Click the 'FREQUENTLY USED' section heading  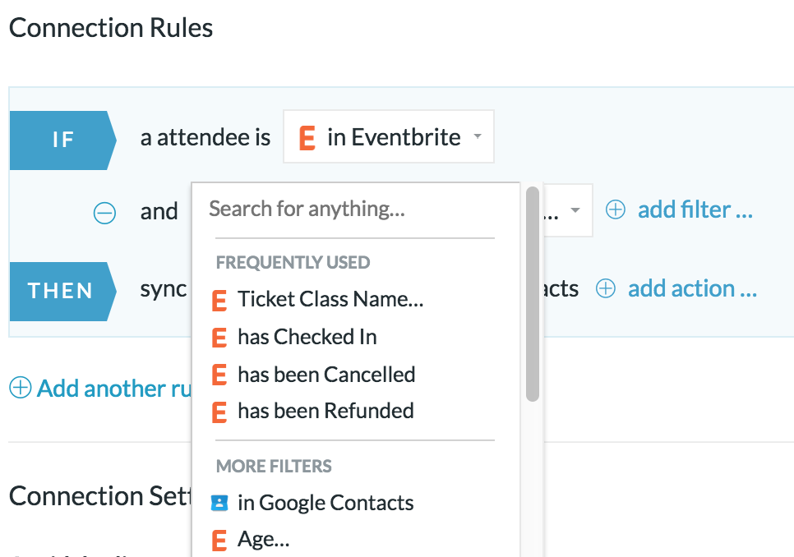tap(293, 263)
